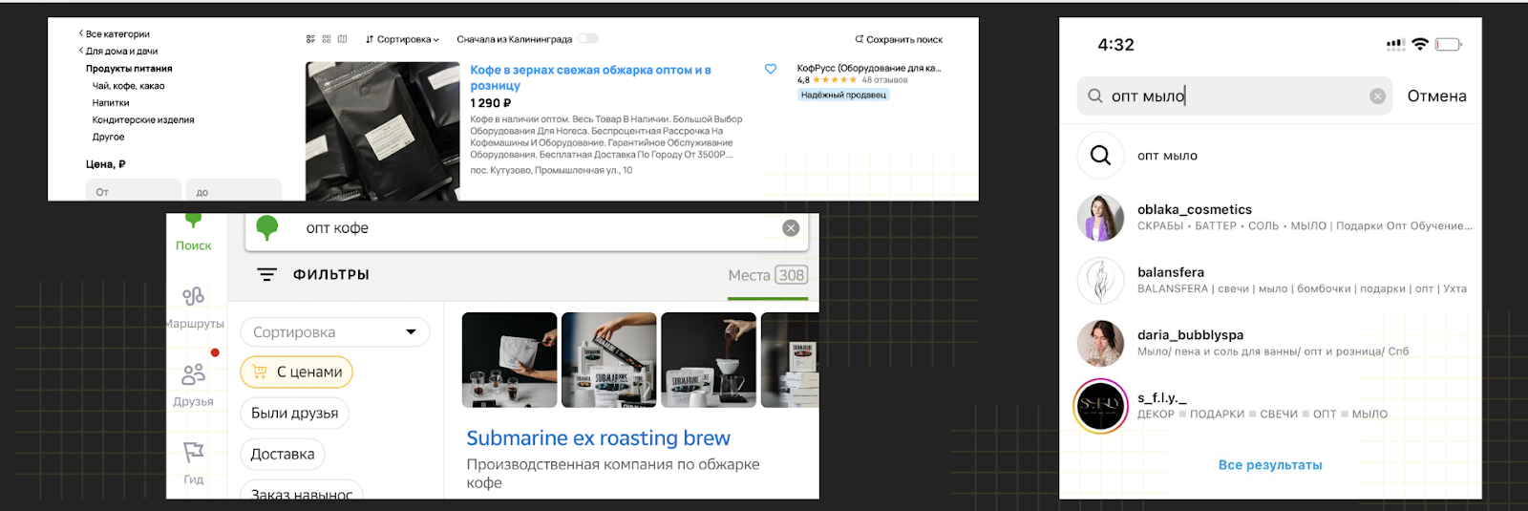Click the ФИЛЬТРЫ filter lines icon
The height and width of the screenshot is (511, 1528).
click(266, 274)
